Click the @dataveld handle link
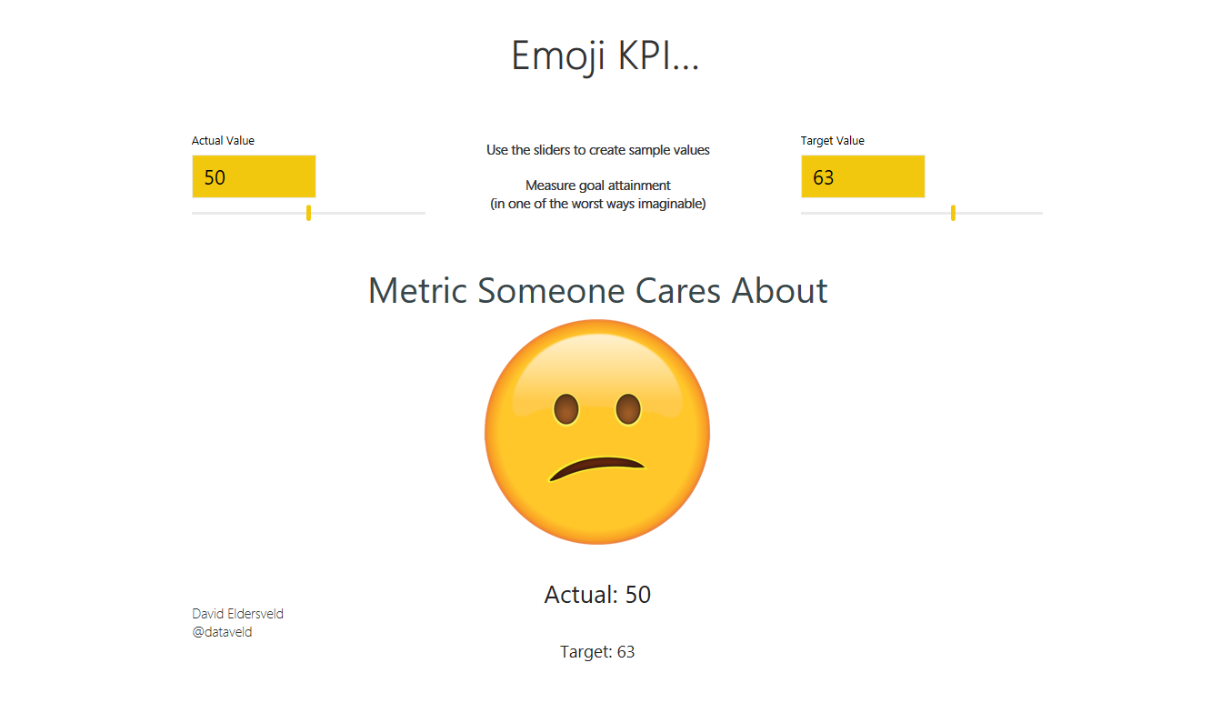Viewport: 1211px width, 703px height. coord(221,632)
